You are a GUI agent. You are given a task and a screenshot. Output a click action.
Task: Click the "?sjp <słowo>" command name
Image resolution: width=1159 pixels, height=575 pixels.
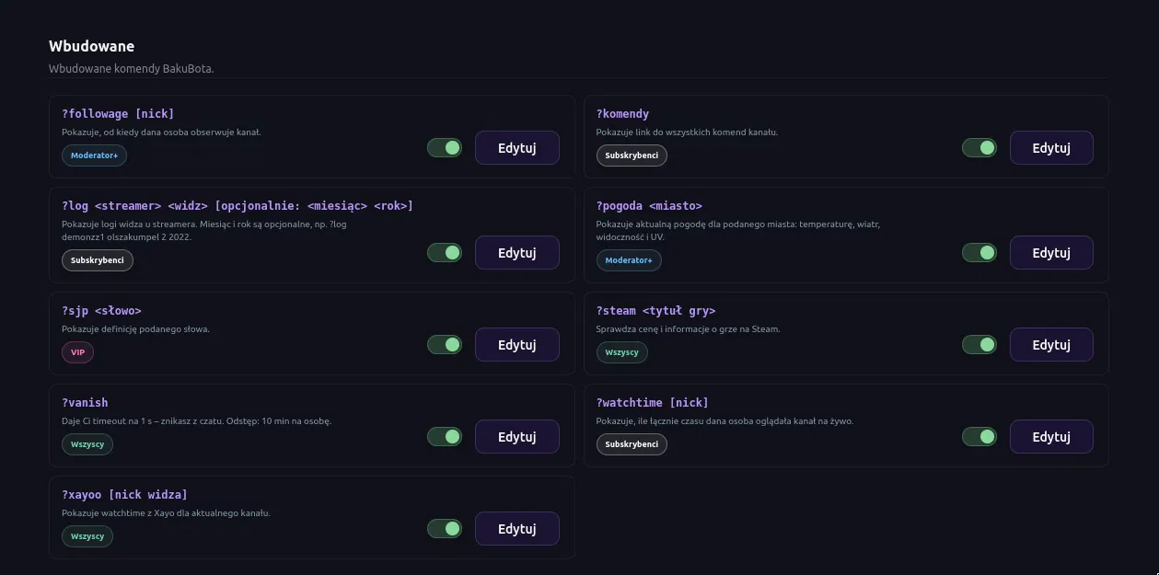pos(101,311)
